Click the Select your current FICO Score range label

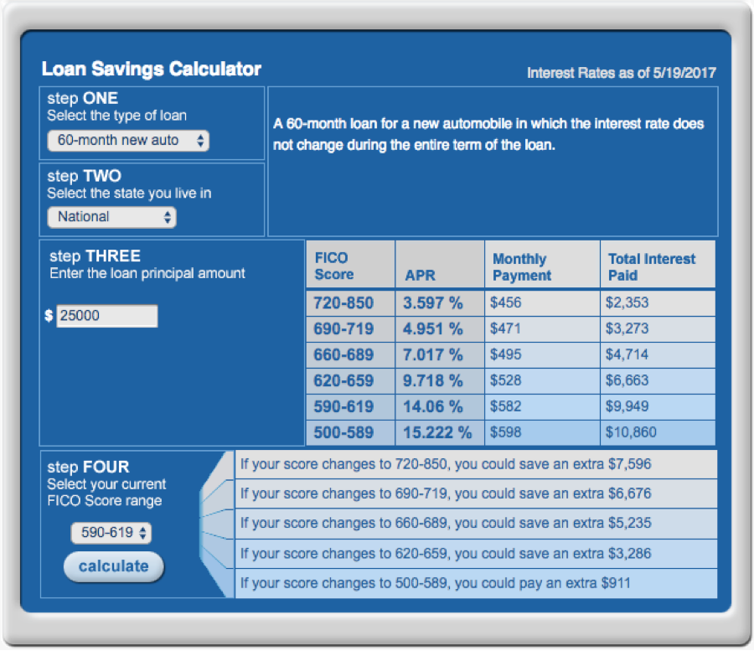click(106, 493)
